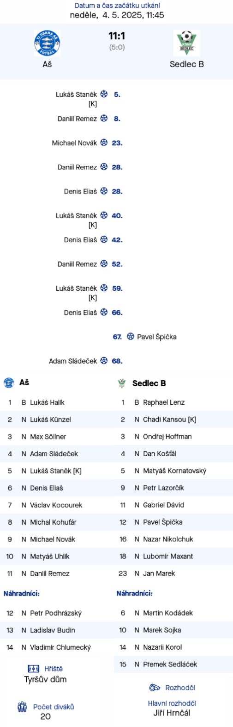Click the Rozhodčí whistle icon

tap(155, 688)
